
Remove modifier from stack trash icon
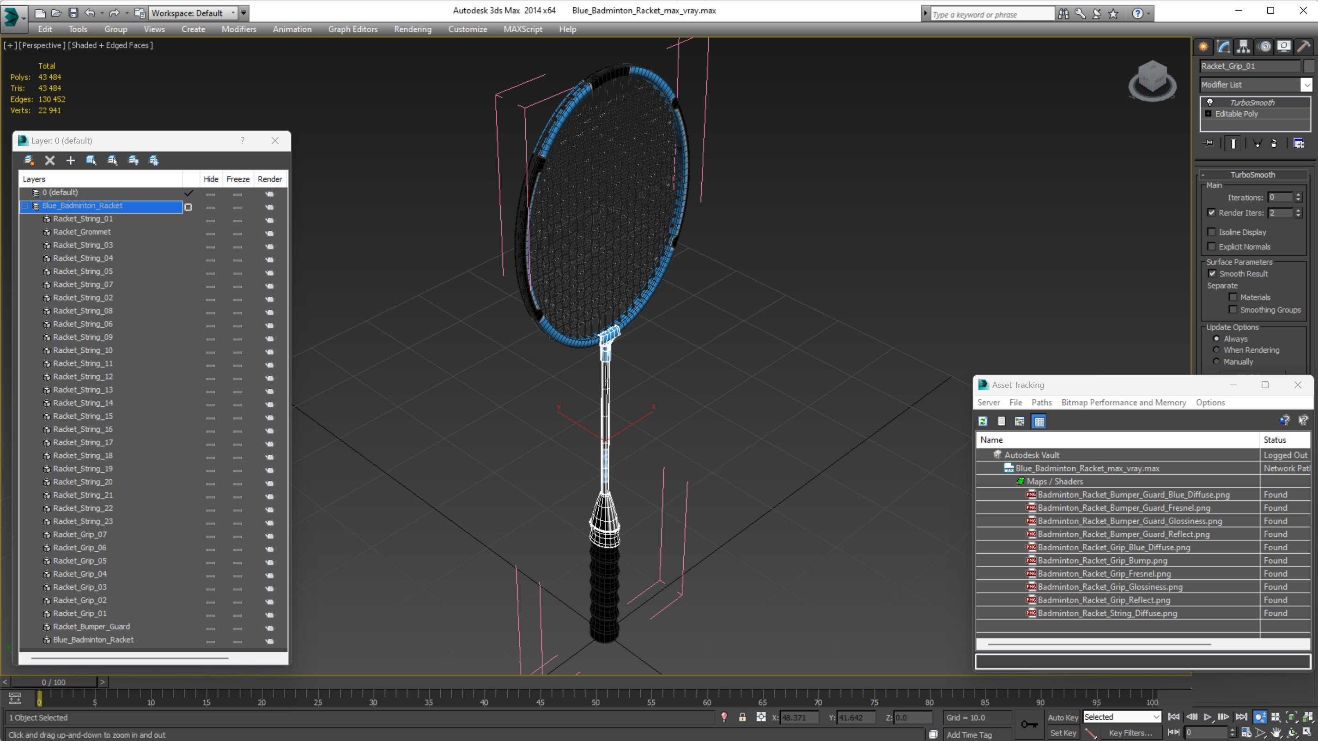[1274, 143]
